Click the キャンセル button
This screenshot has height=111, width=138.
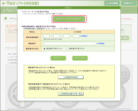80,58
